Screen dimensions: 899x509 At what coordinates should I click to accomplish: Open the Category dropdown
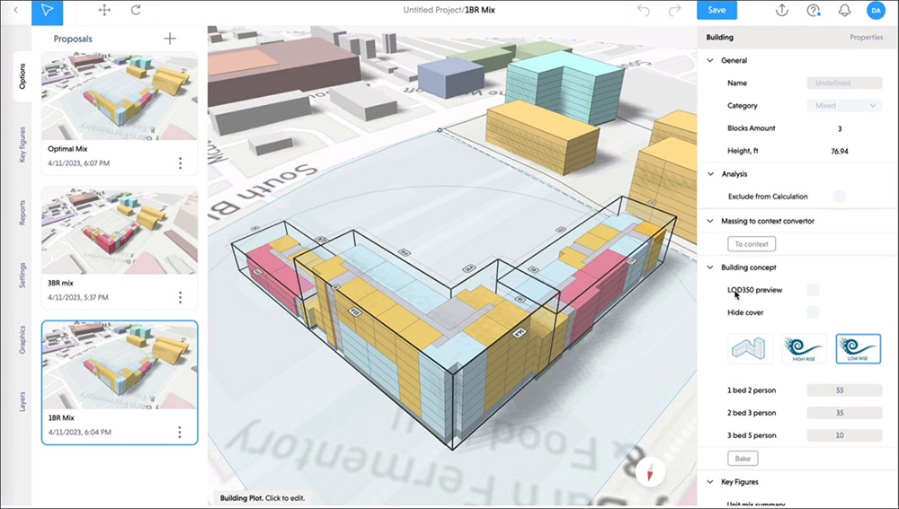pos(845,106)
